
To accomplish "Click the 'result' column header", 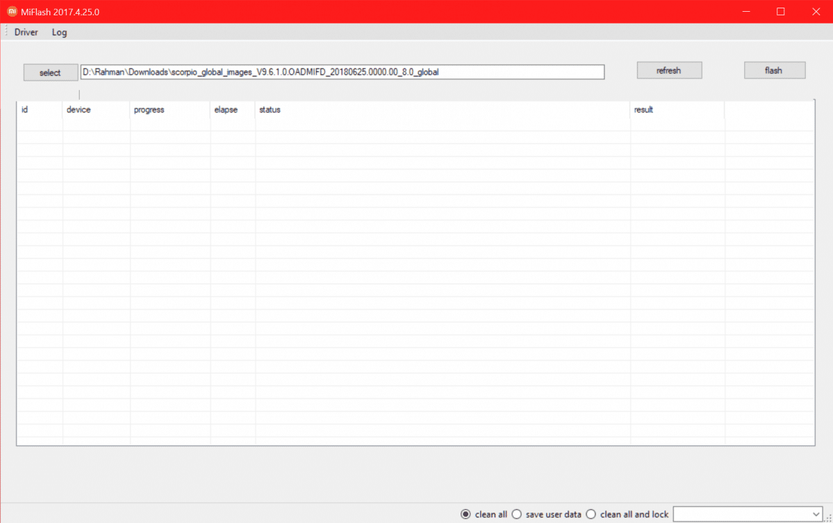I will [x=677, y=110].
